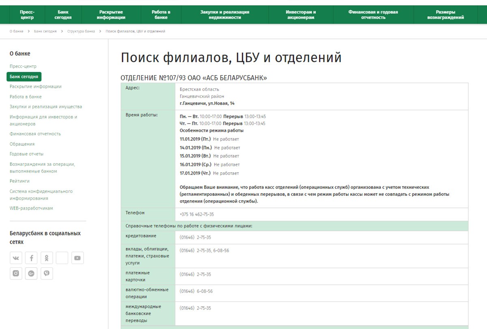The width and height of the screenshot is (487, 329).
Task: Open the Раскрытие информации sidebar link
Action: (x=36, y=87)
